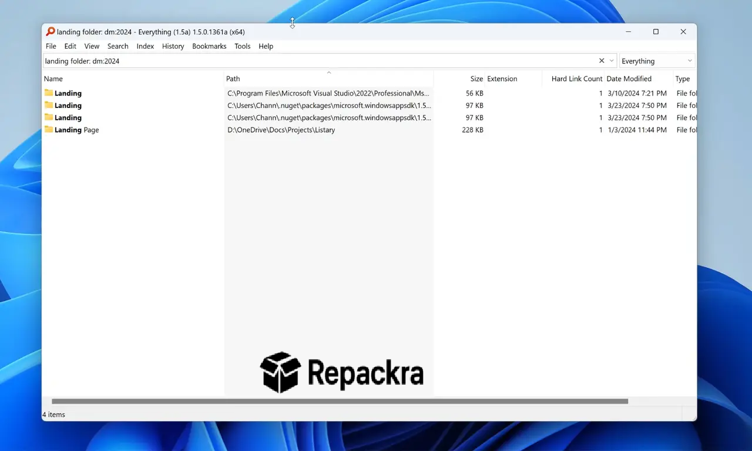The image size is (752, 451).
Task: Expand the search history dropdown arrow
Action: (612, 60)
